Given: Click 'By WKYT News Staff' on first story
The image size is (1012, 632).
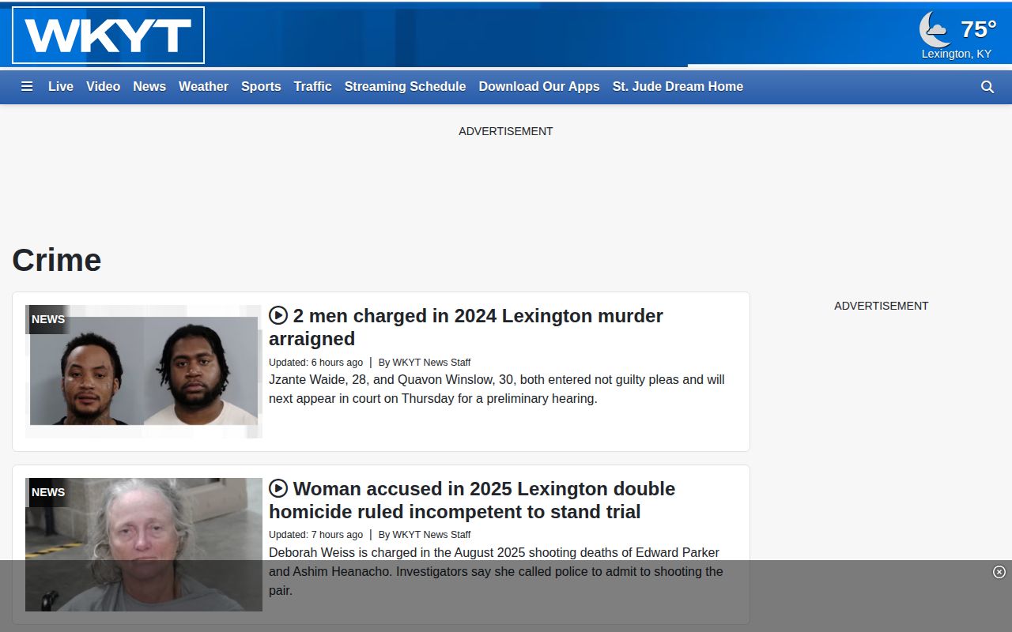Looking at the screenshot, I should click(x=425, y=363).
